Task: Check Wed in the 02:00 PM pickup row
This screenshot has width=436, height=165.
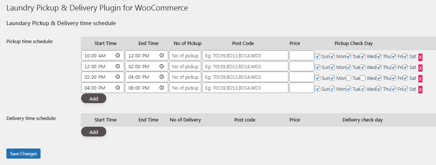Action: click(363, 78)
